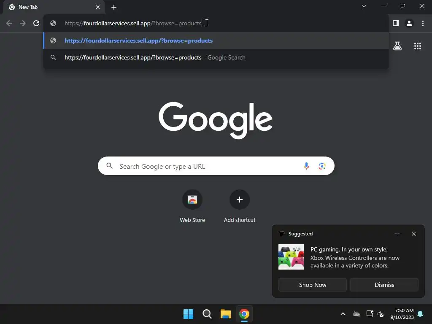
Task: Open File Explorer from taskbar
Action: click(225, 314)
